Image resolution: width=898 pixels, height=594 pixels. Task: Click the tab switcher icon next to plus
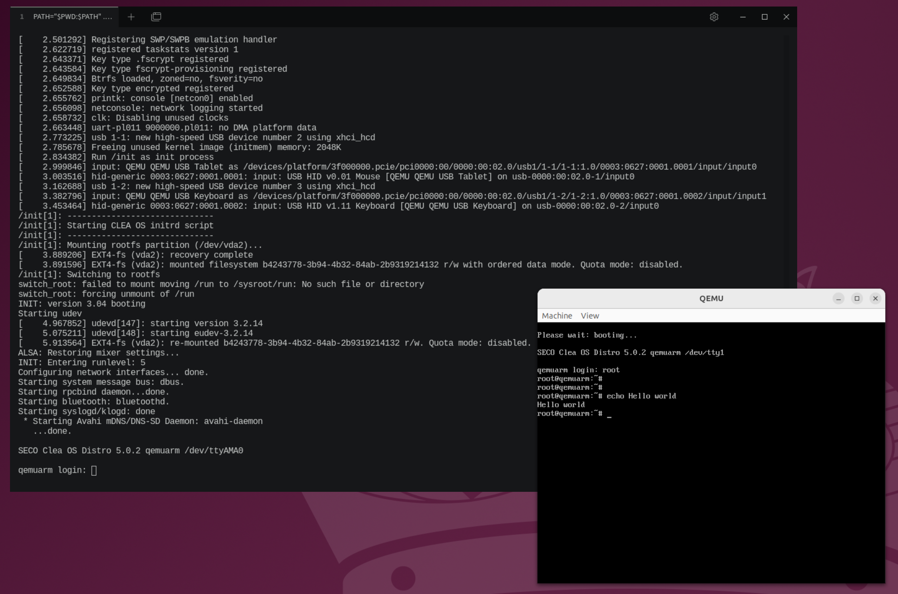point(156,17)
